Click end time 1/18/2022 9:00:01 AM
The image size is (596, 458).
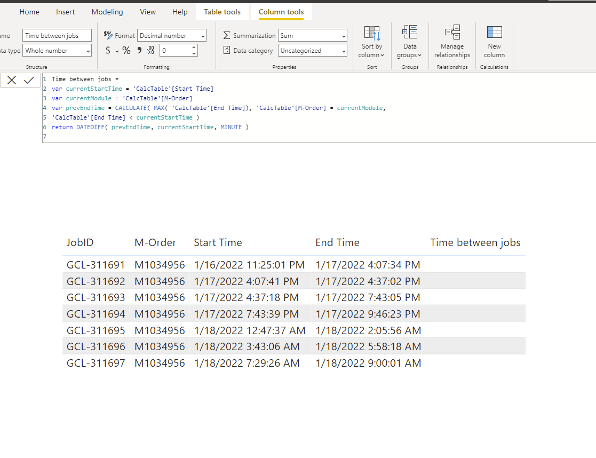click(x=368, y=363)
